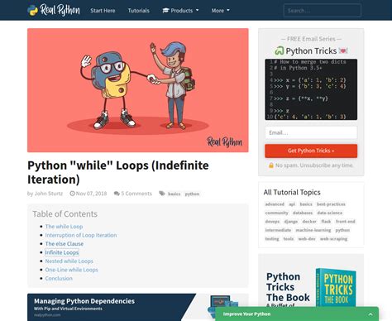This screenshot has height=321, width=392.
Task: Go to The while Loop section
Action: [x=64, y=227]
